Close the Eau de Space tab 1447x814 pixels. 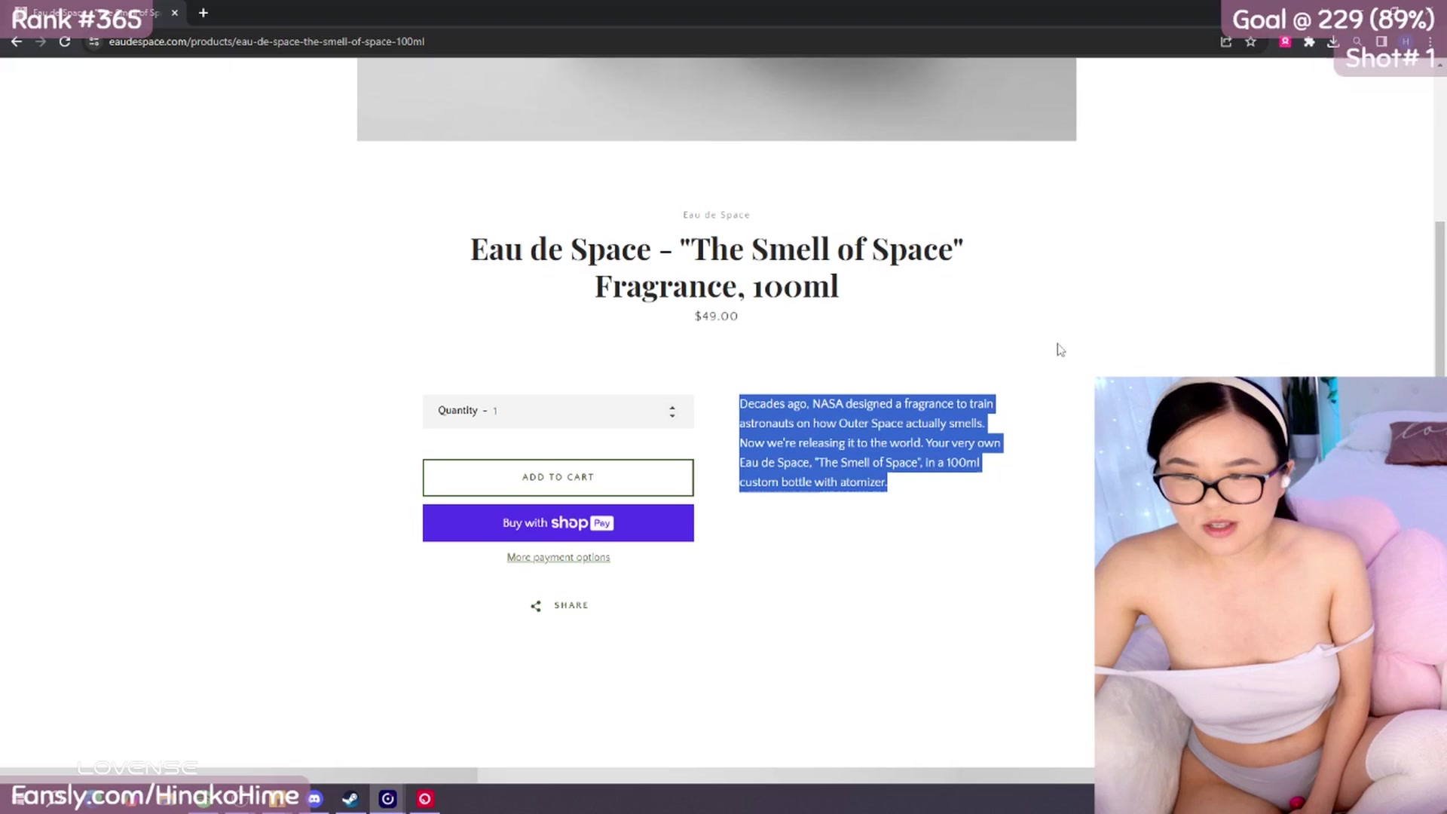175,13
